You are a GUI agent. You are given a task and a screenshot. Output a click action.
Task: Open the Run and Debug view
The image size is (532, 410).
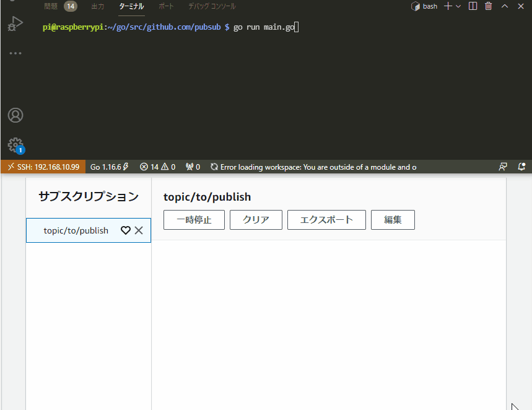15,24
